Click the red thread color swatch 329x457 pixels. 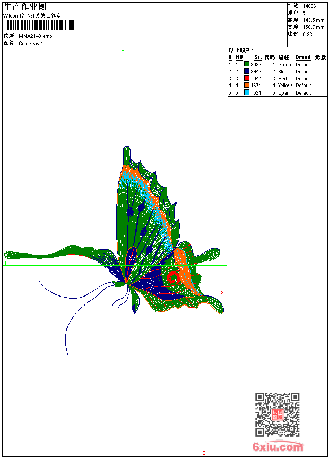coord(247,78)
